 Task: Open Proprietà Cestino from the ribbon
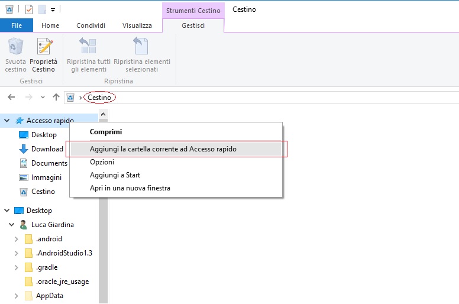(44, 47)
